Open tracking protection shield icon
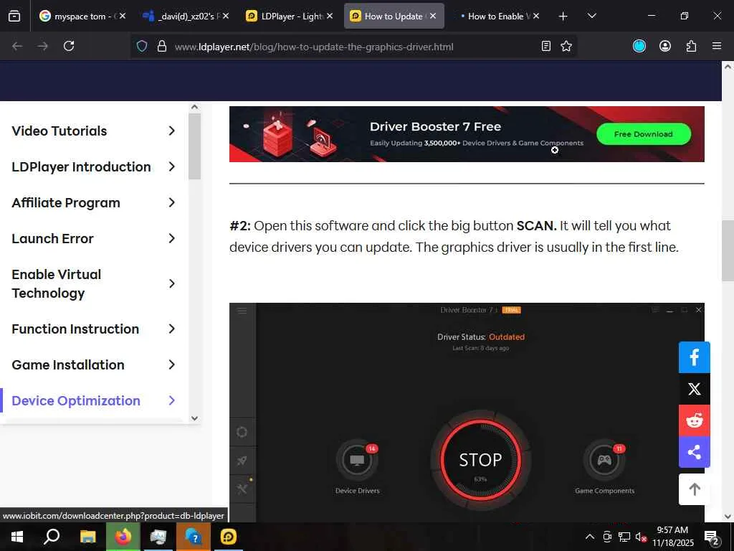 [142, 46]
